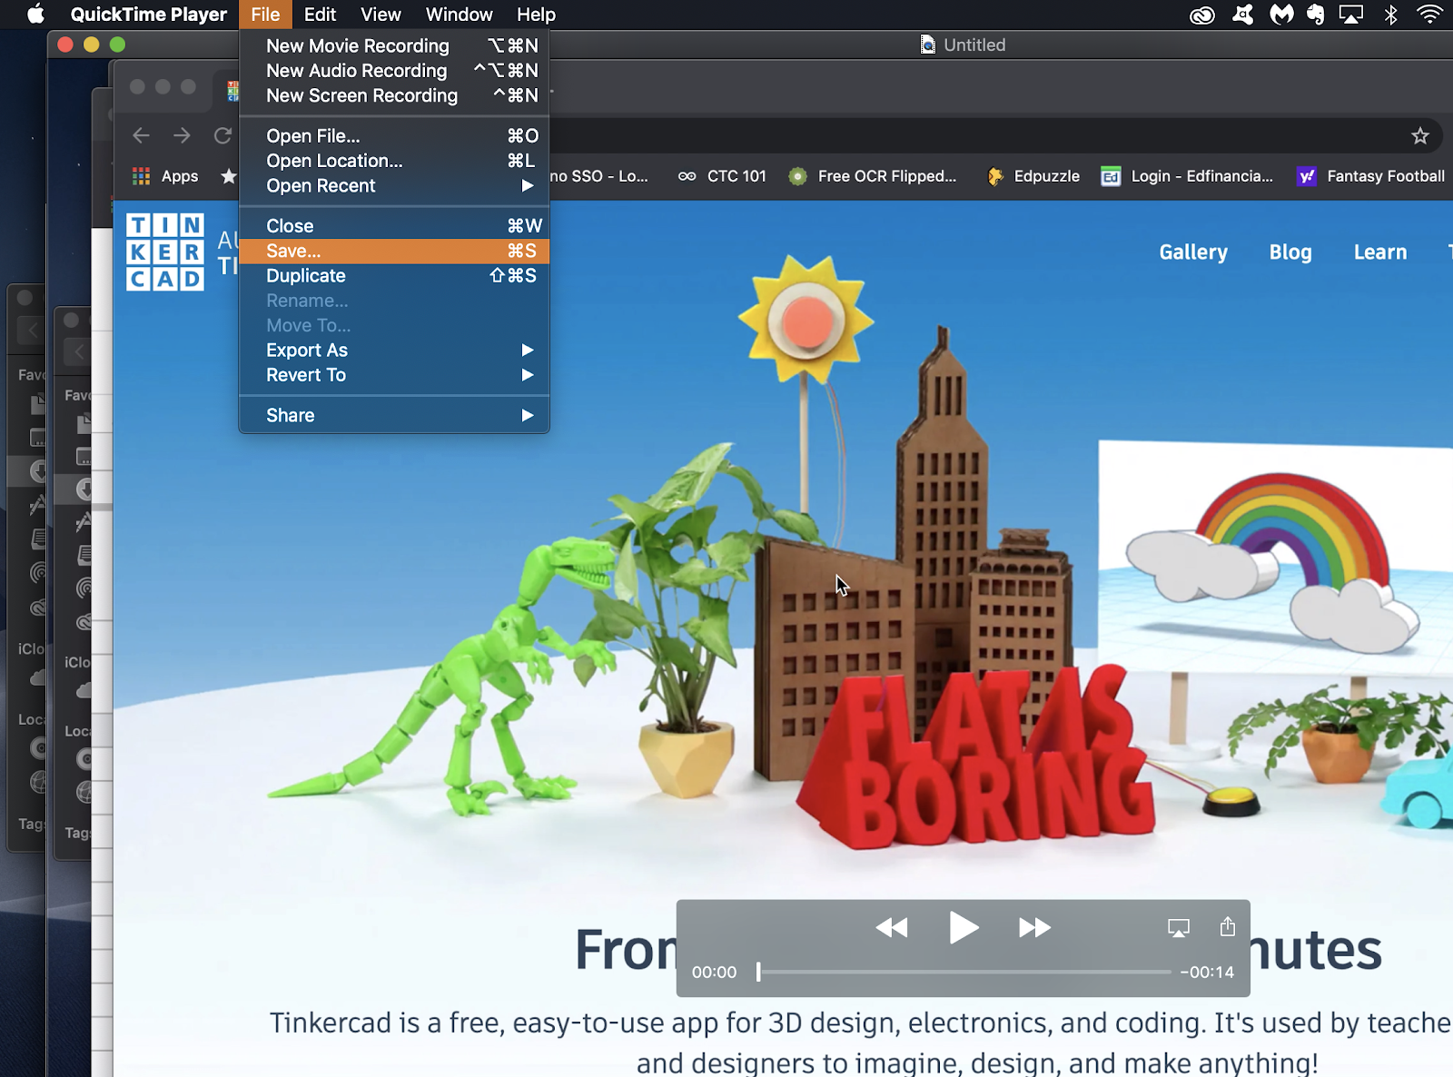Open the Fantasy Football bookmark
This screenshot has height=1077, width=1453.
pyautogui.click(x=1371, y=176)
